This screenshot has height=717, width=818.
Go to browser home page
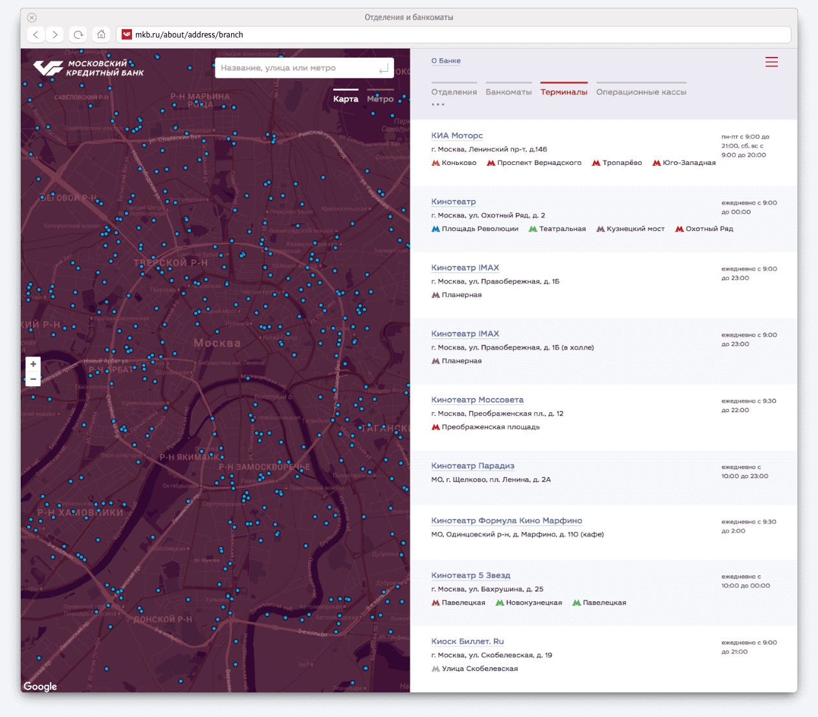(x=101, y=35)
